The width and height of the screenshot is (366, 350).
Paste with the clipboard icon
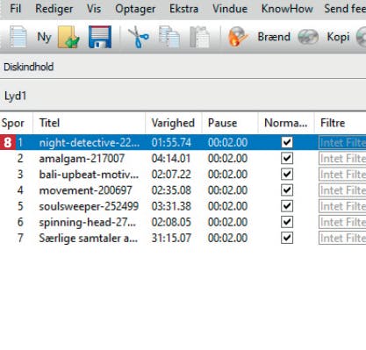click(x=199, y=37)
